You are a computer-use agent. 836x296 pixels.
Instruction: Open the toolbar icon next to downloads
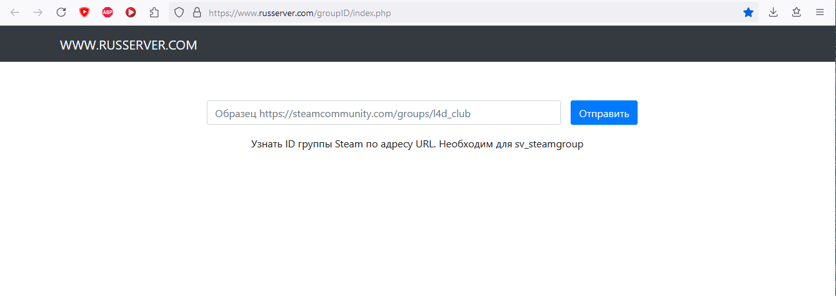point(797,12)
